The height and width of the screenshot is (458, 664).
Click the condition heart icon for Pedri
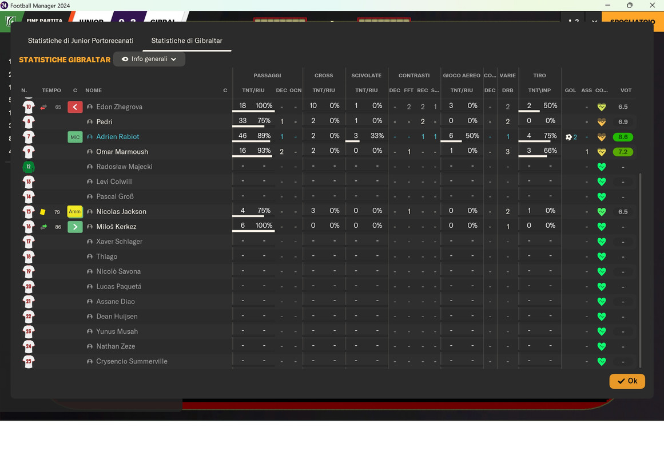(x=601, y=122)
